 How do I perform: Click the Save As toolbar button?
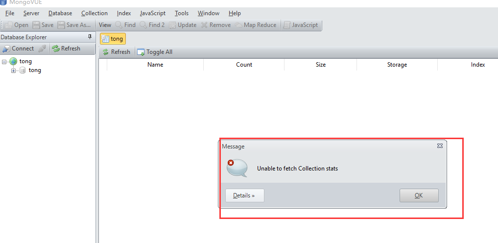pos(74,25)
